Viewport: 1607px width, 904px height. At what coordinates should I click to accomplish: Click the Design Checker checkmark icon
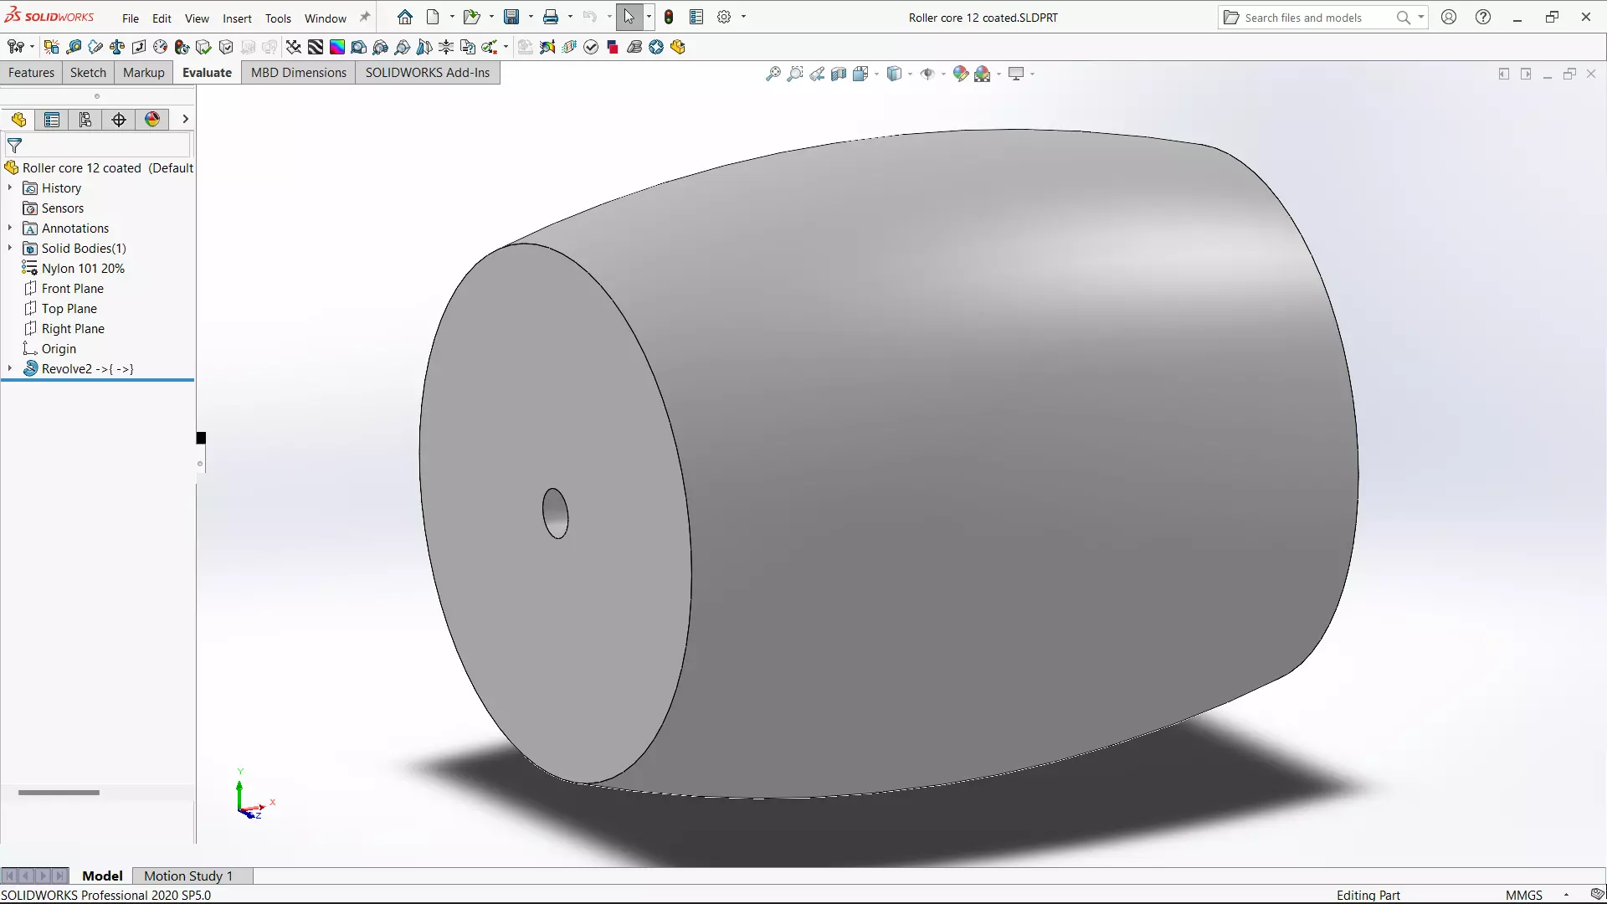[x=591, y=47]
